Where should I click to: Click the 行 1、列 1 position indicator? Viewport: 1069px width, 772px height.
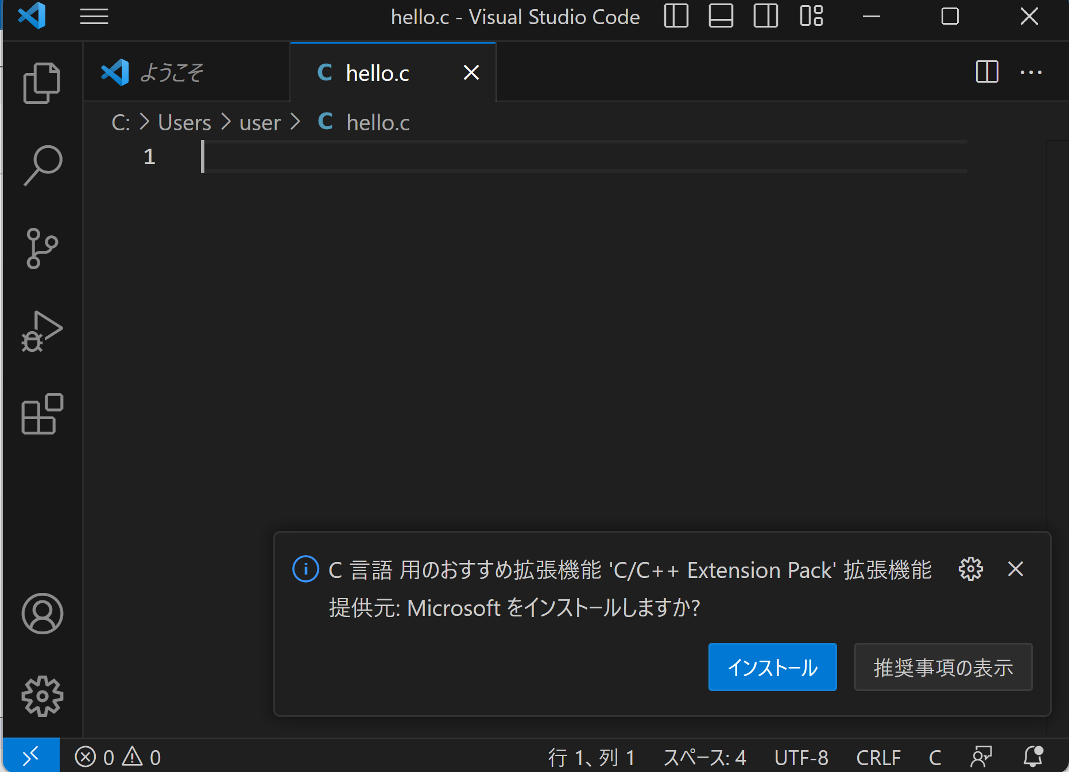click(591, 757)
